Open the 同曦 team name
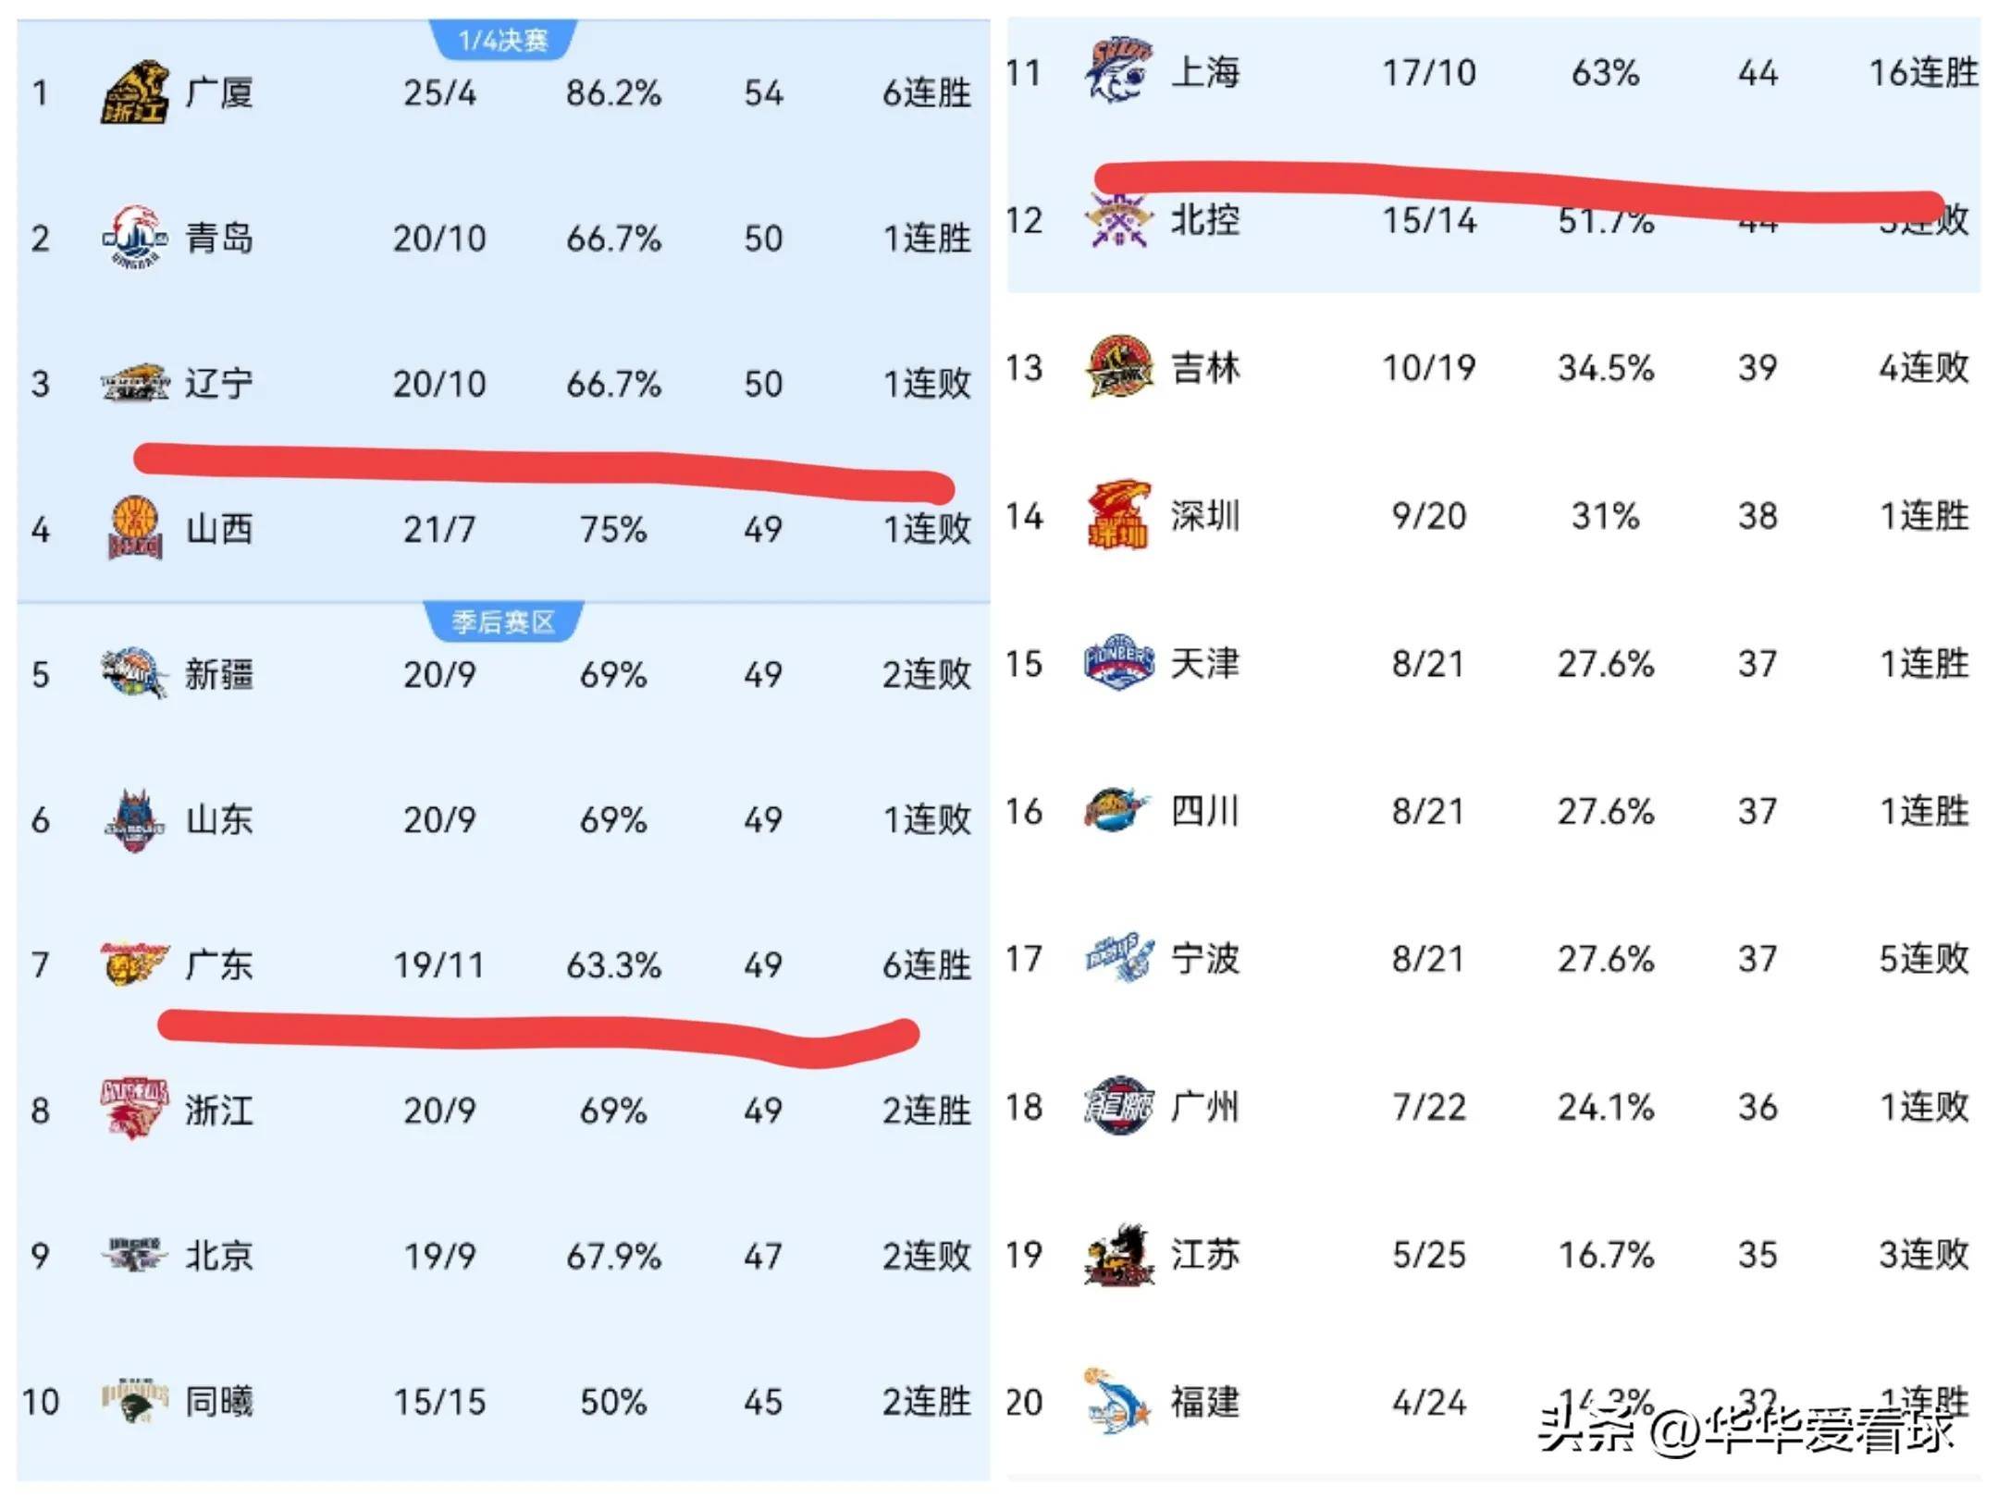 pos(218,1401)
